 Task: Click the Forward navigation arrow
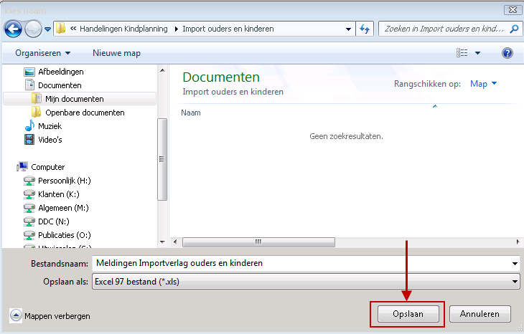tap(33, 29)
